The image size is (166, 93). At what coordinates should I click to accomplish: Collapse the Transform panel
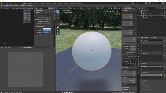pos(126,10)
